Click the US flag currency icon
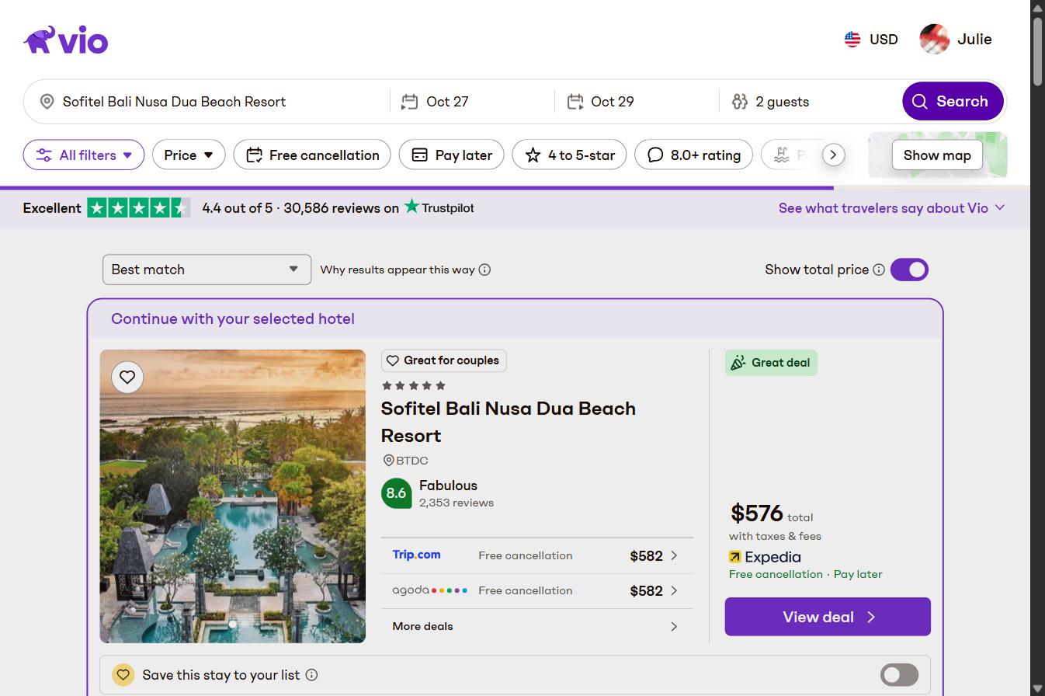The image size is (1045, 696). point(852,39)
